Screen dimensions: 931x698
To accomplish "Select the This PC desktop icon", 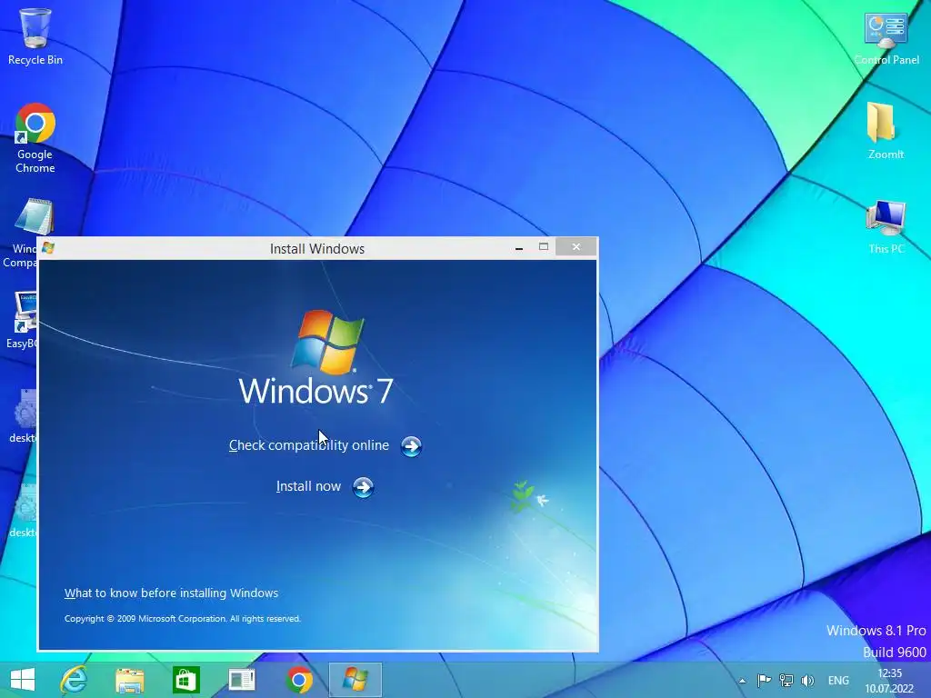I will click(x=886, y=227).
